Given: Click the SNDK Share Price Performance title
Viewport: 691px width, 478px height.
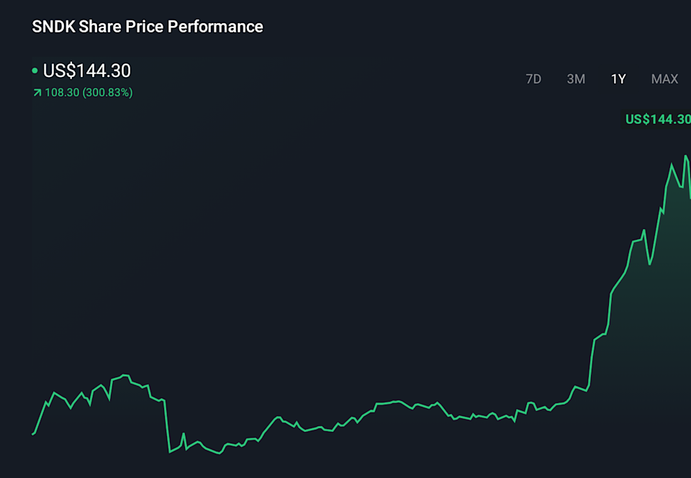Looking at the screenshot, I should [147, 27].
